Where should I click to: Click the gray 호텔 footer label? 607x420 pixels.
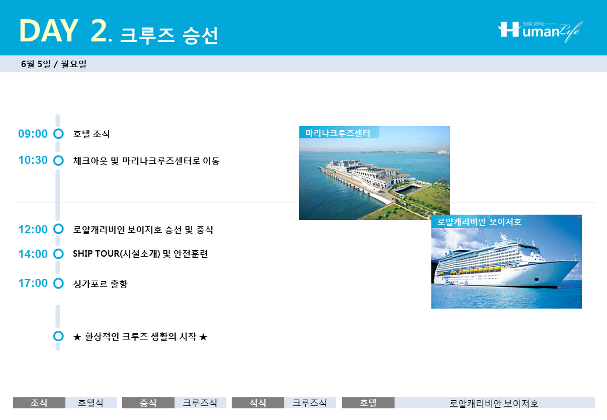click(368, 402)
